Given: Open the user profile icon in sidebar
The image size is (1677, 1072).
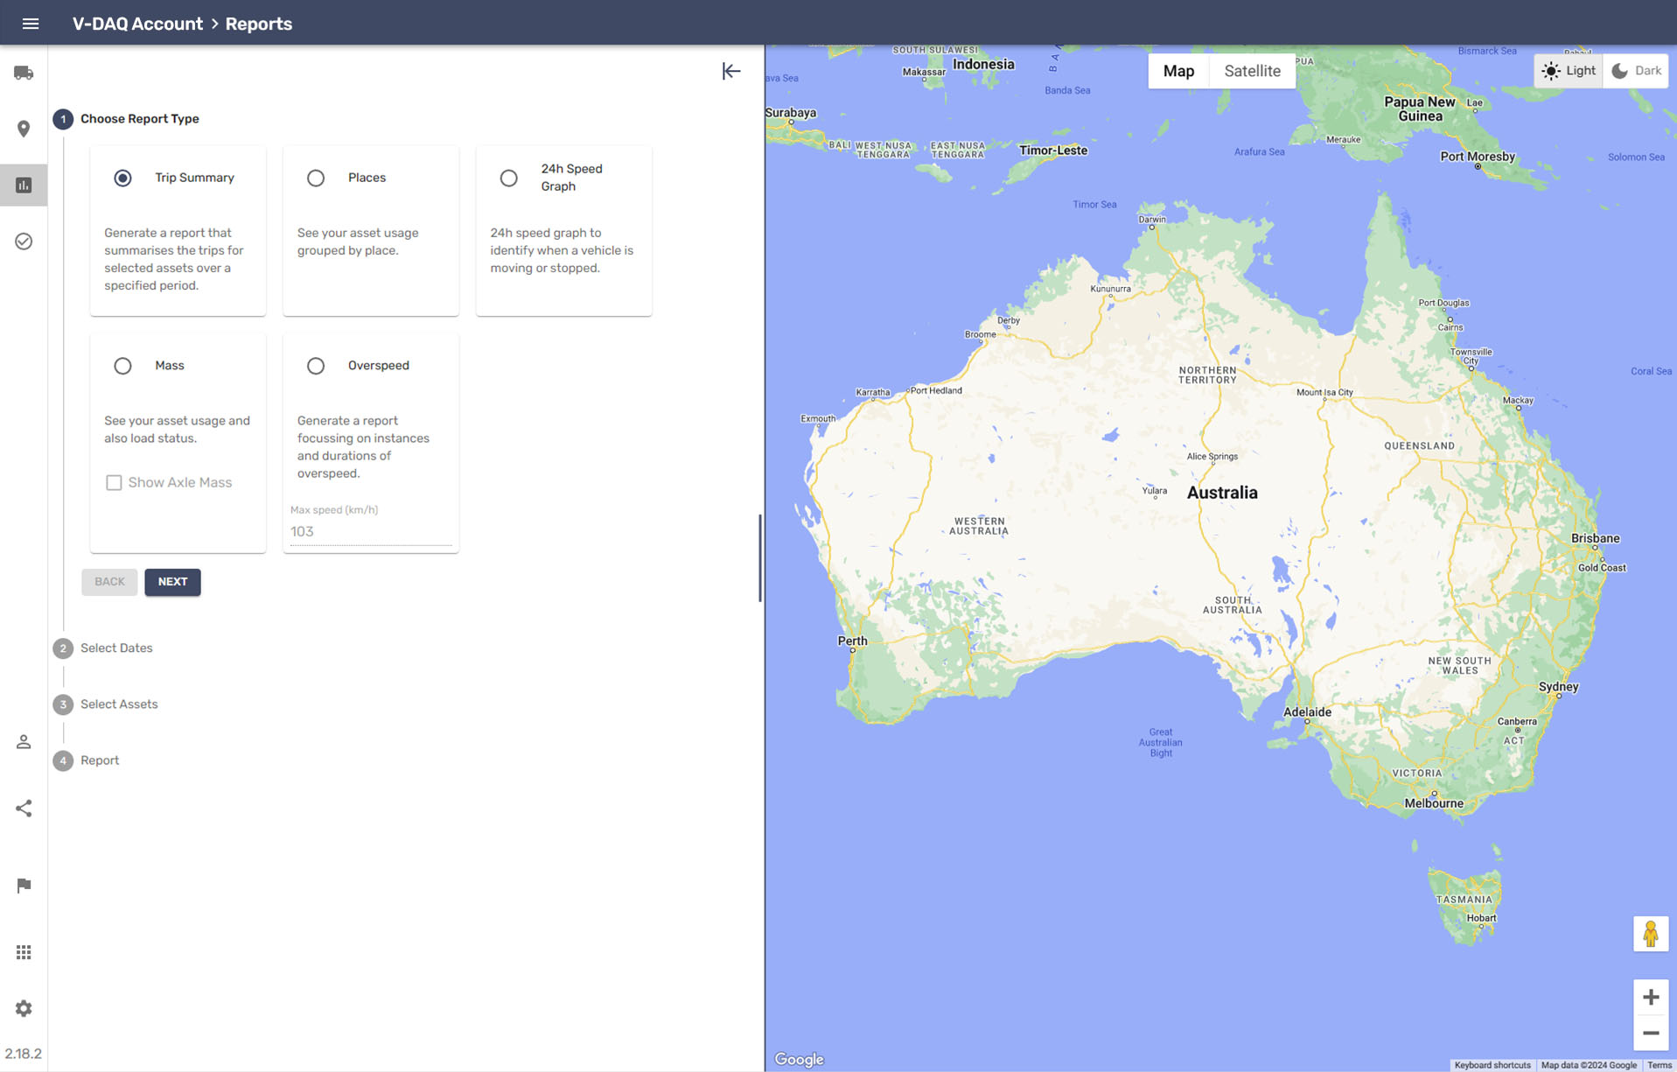Looking at the screenshot, I should pyautogui.click(x=24, y=741).
